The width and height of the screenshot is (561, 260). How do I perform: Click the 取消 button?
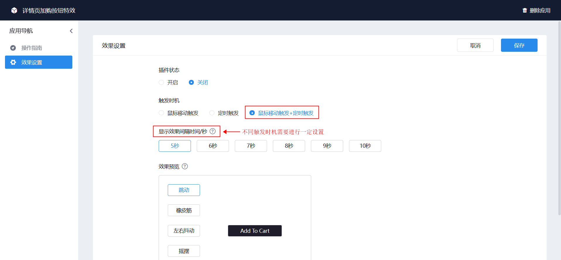coord(475,45)
